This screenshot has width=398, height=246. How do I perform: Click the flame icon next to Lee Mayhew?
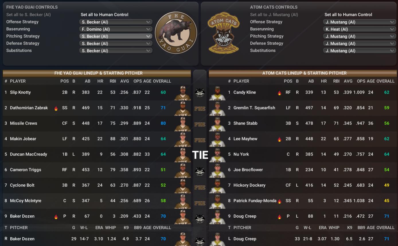[279, 139]
